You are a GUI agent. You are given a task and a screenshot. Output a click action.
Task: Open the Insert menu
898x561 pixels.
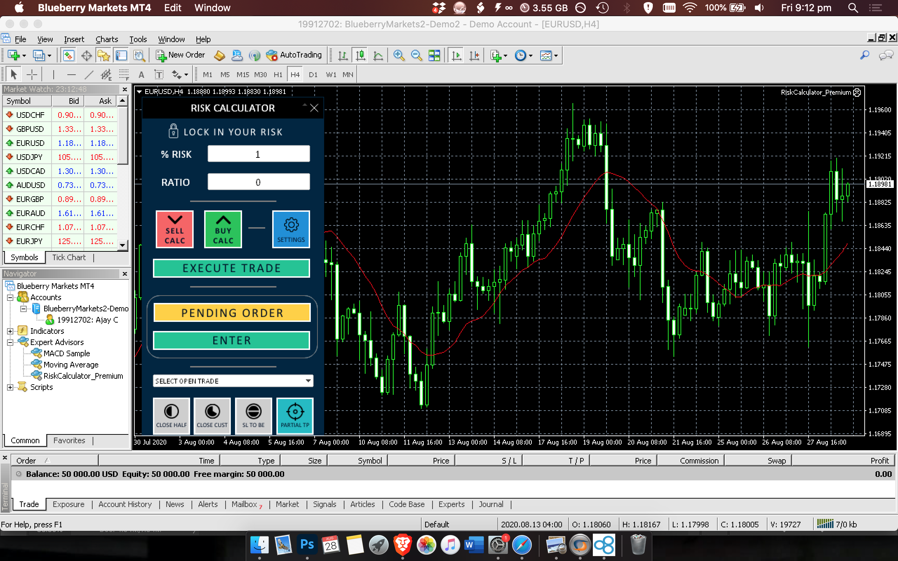point(74,39)
